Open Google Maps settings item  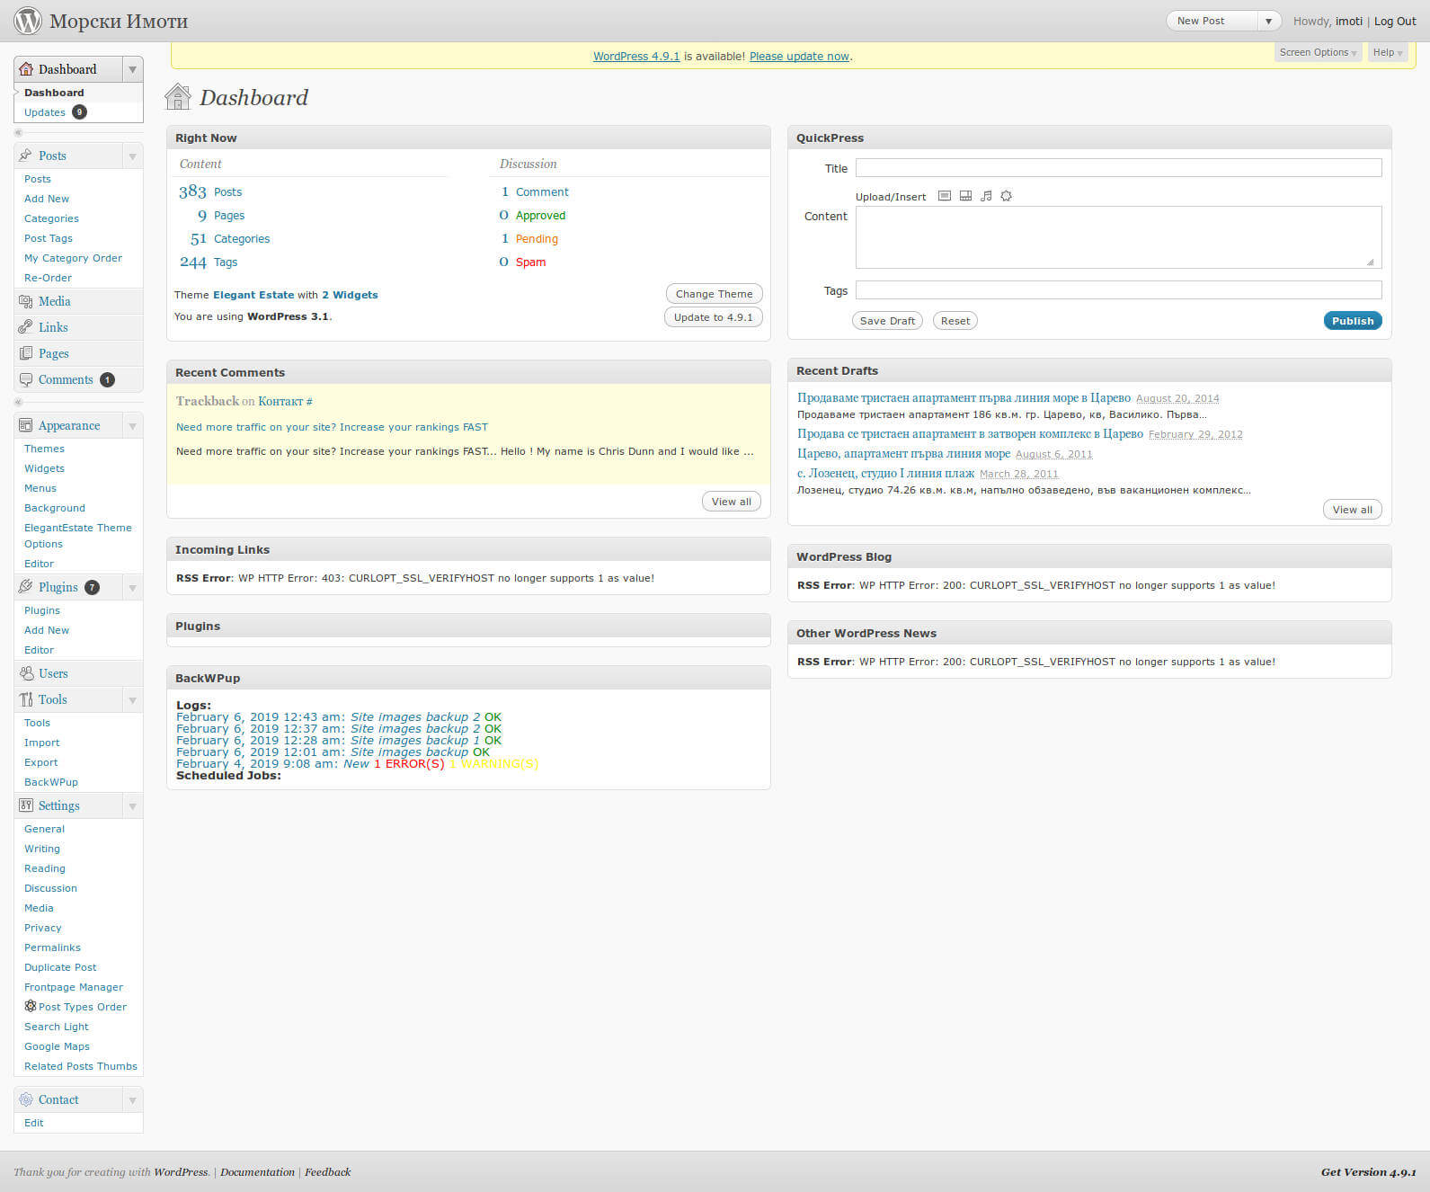(x=57, y=1046)
